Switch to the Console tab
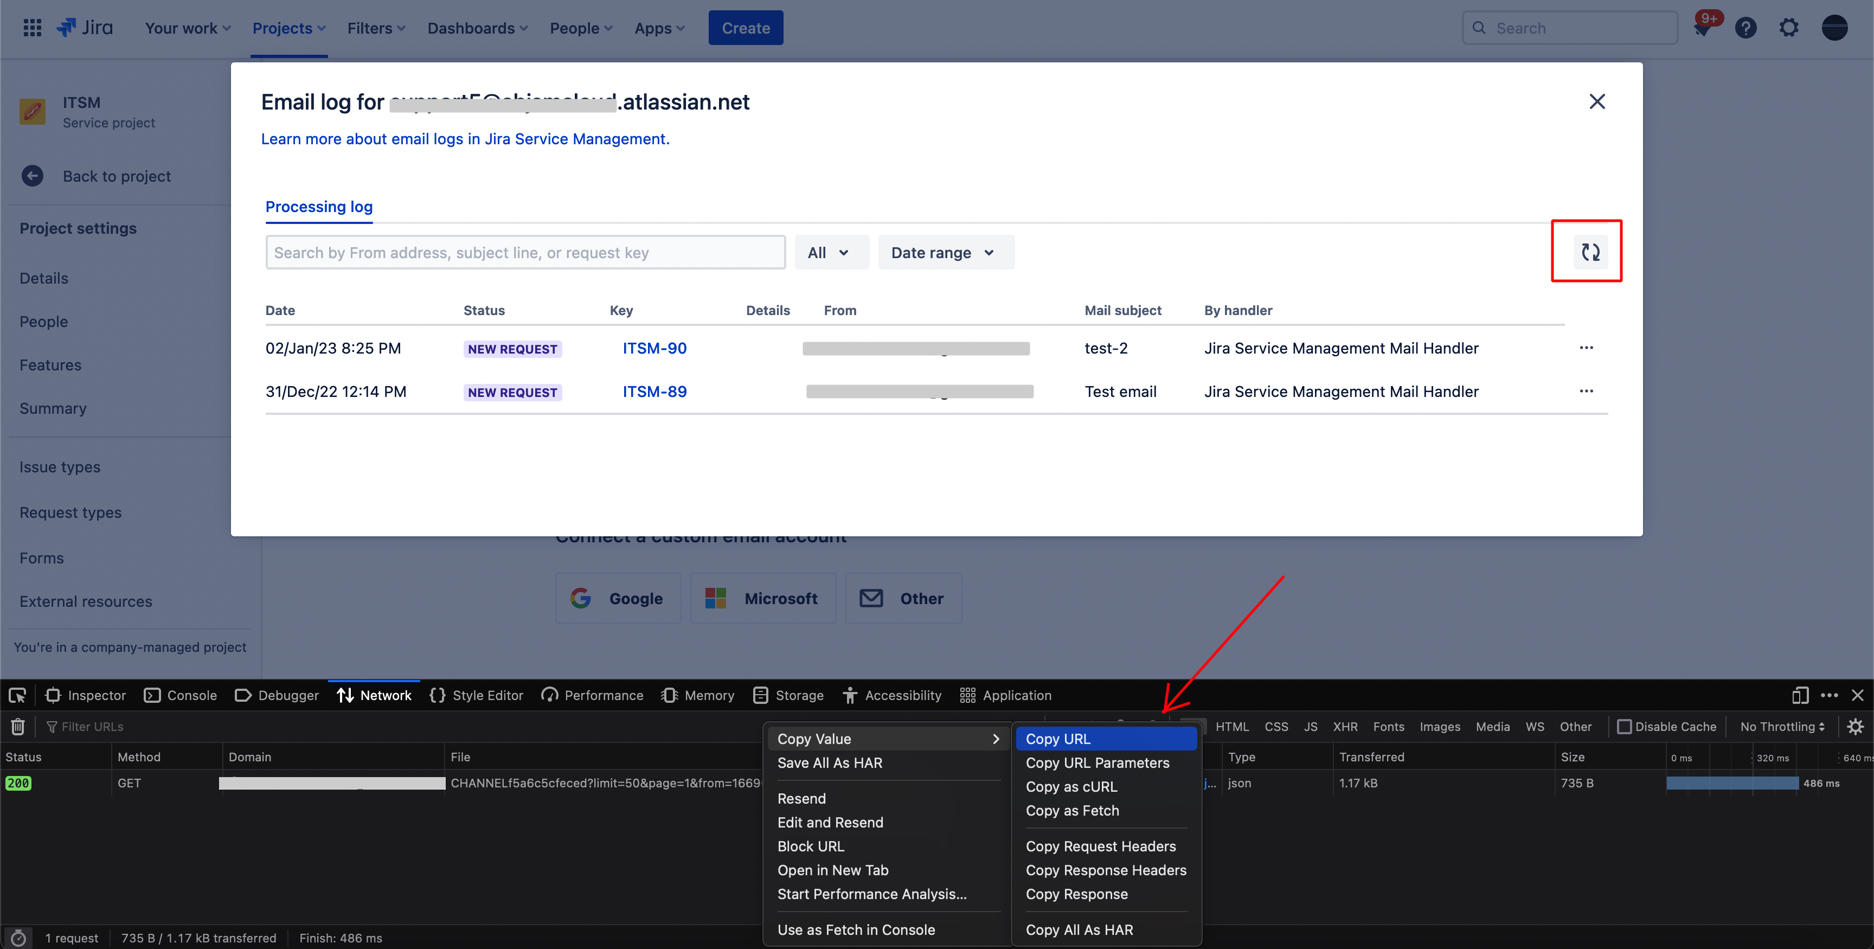 (181, 696)
